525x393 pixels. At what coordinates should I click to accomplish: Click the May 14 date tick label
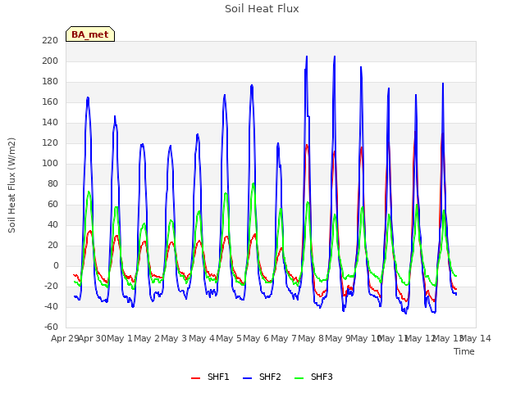476,338
